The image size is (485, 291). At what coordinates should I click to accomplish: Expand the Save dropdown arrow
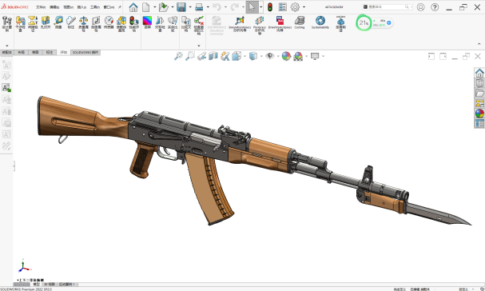(x=190, y=7)
